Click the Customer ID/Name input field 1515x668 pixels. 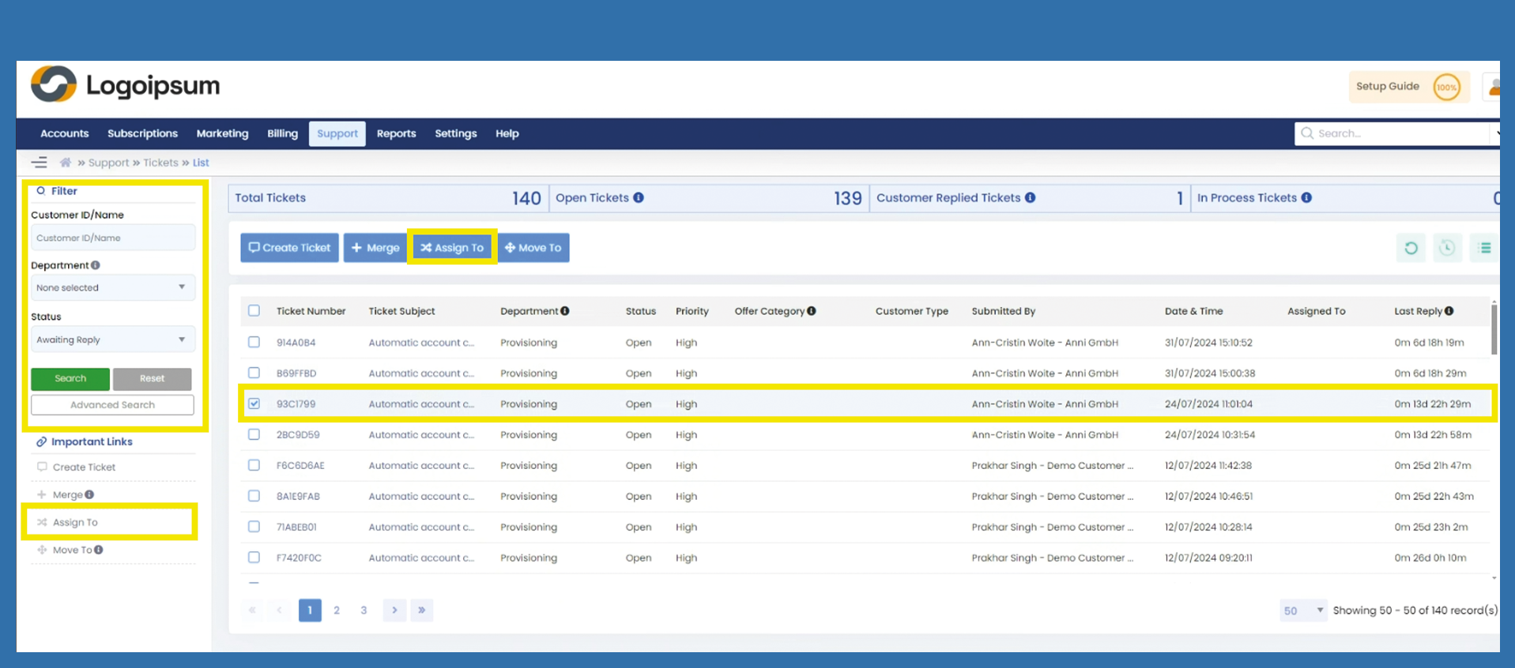pos(112,238)
